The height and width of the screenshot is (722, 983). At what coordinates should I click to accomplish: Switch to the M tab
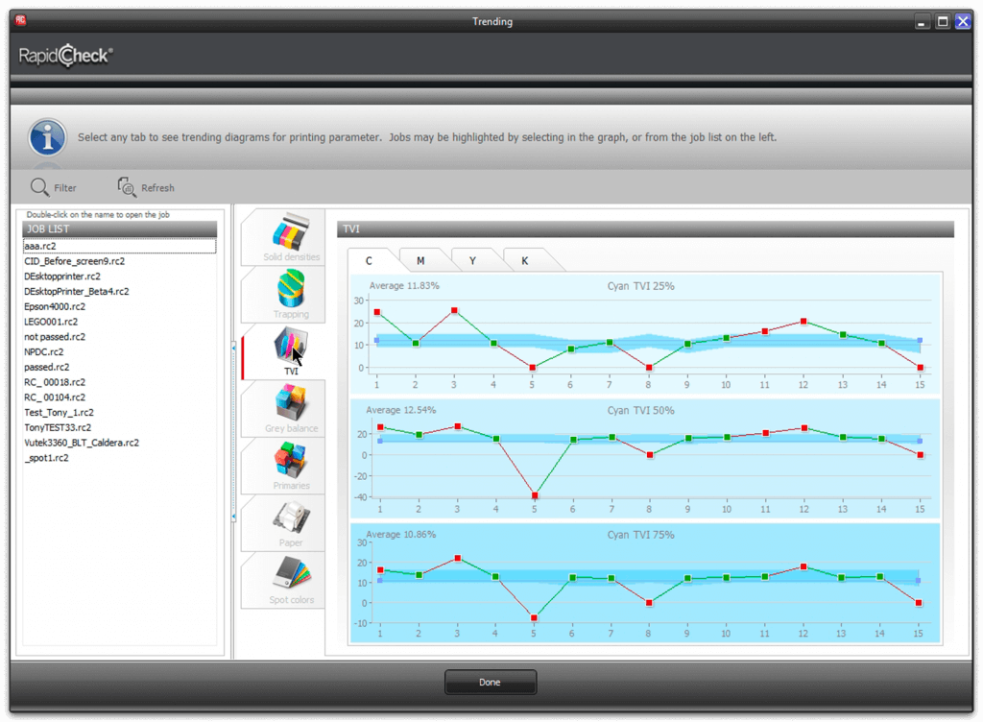coord(420,261)
